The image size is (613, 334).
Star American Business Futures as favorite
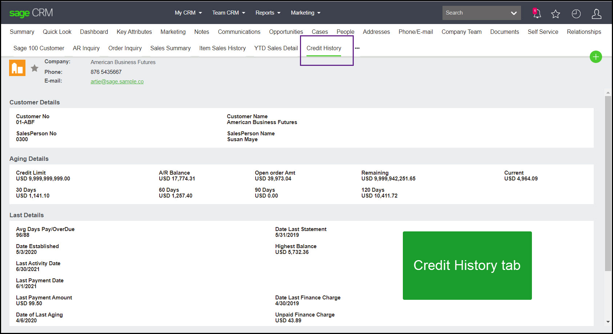tap(35, 68)
